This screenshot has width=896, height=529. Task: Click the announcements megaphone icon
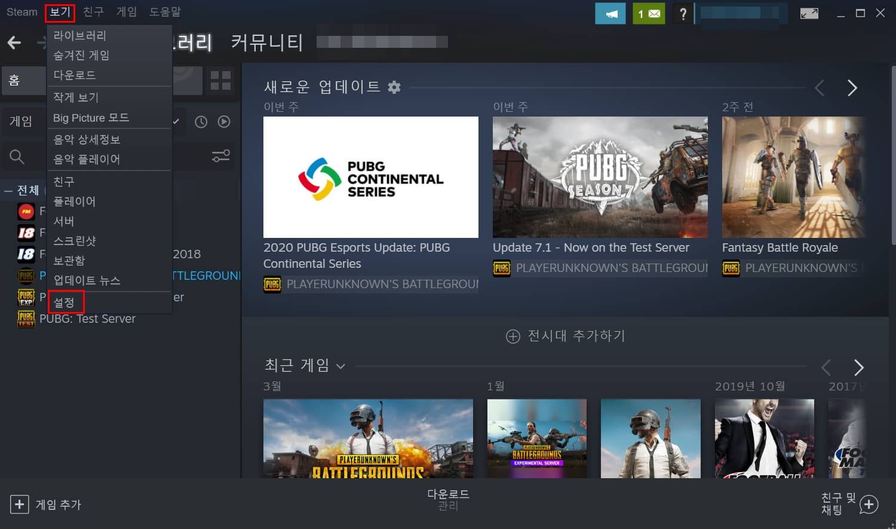[610, 13]
